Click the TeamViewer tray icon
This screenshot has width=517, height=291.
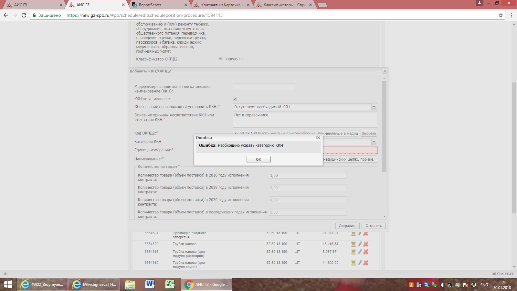point(427,285)
